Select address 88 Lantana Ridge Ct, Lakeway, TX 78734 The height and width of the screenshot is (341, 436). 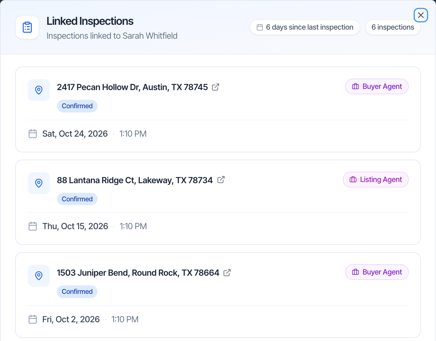[x=135, y=180]
